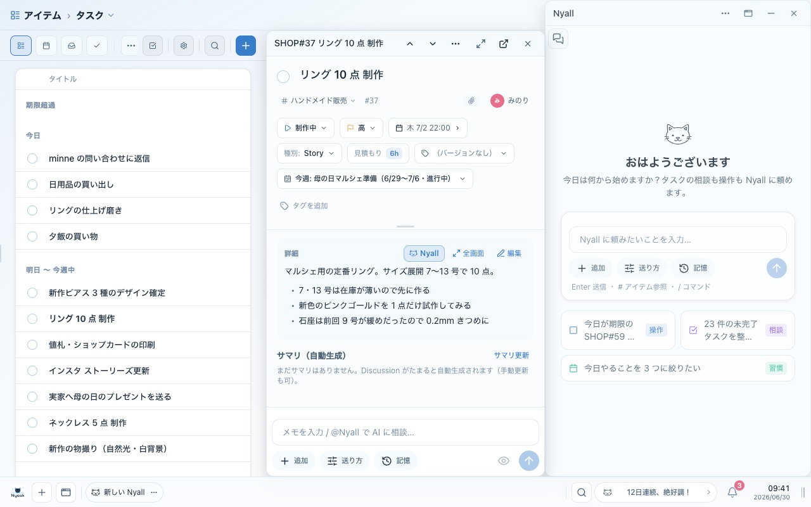Click the Nyall button in 詳細 section
Screen dimensions: 811x507
coord(424,253)
